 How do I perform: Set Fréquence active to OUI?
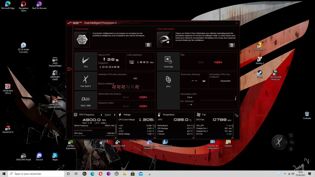point(126,106)
